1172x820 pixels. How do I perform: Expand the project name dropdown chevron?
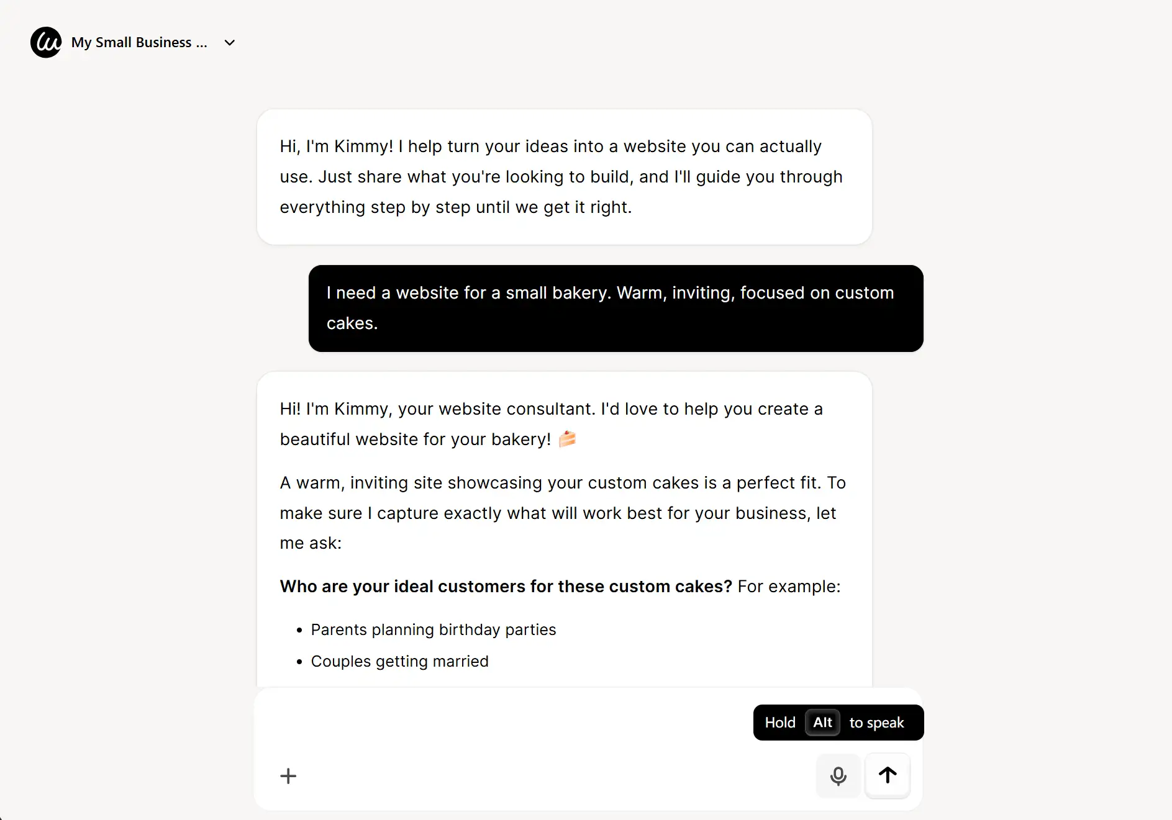230,43
